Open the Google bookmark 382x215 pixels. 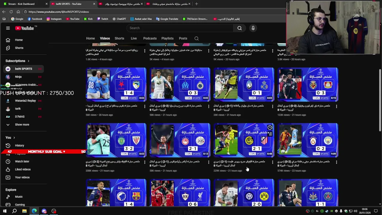(x=17, y=19)
